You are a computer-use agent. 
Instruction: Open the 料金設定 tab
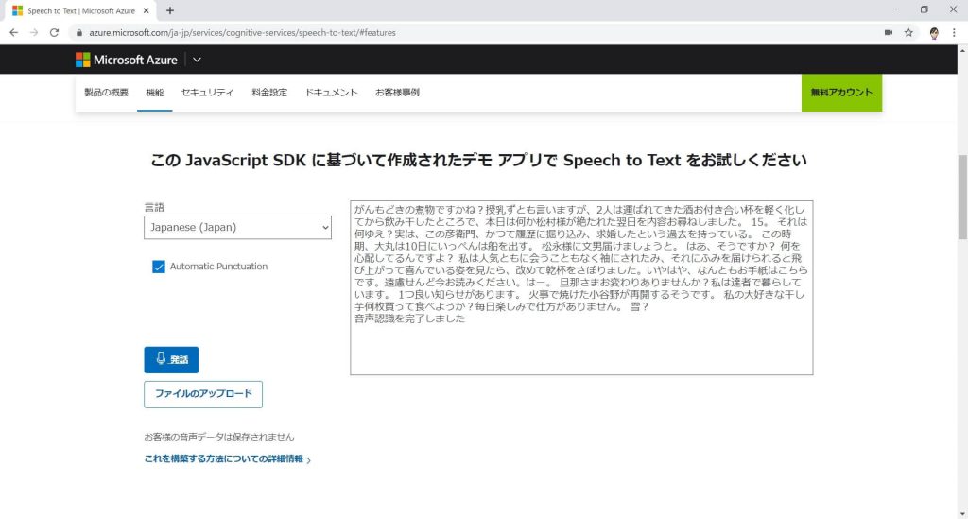coord(269,93)
